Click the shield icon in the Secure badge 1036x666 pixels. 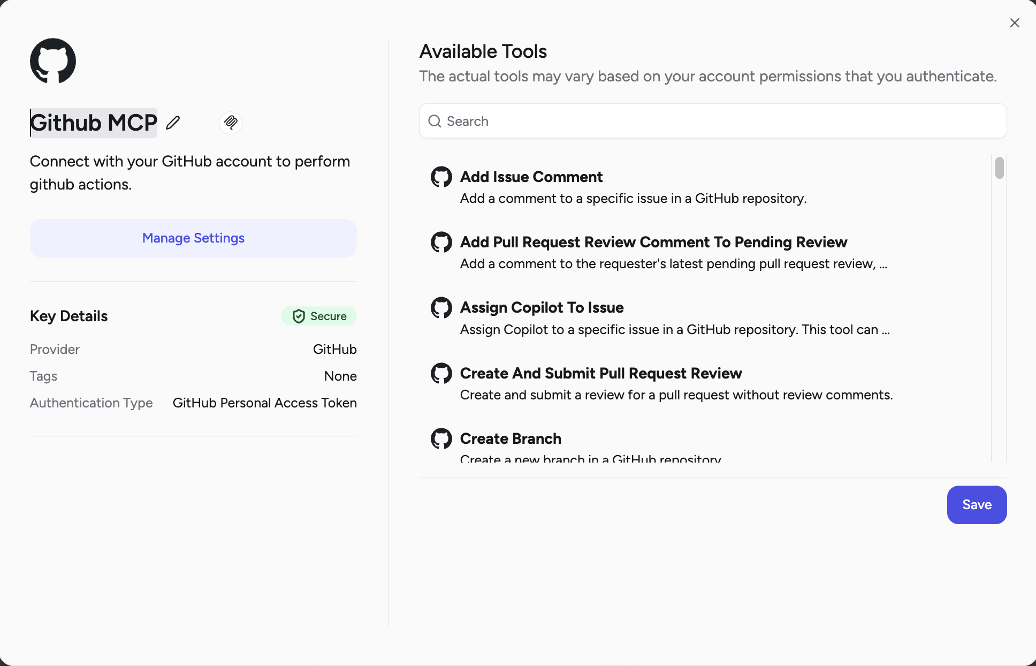click(x=299, y=316)
